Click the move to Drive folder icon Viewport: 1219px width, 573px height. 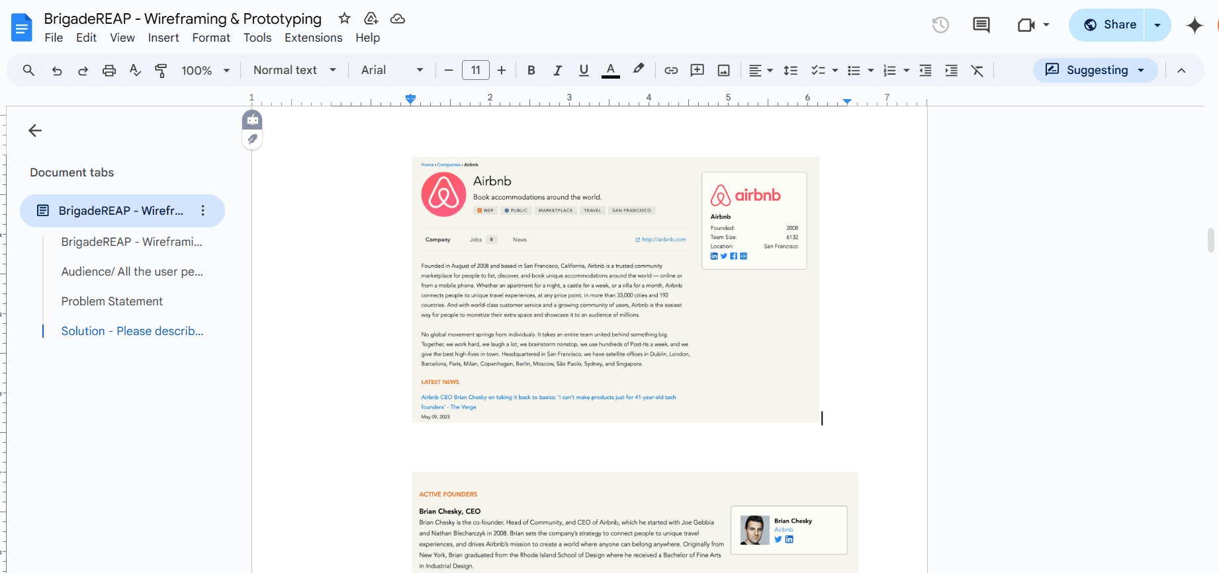click(371, 19)
